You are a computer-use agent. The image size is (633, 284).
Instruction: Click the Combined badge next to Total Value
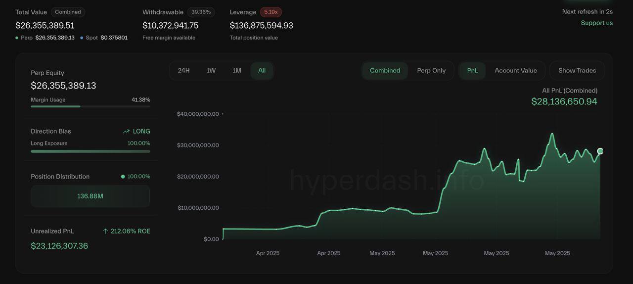coord(68,12)
